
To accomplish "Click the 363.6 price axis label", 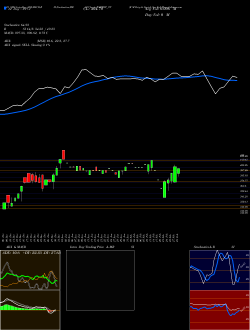I will 243,186.
